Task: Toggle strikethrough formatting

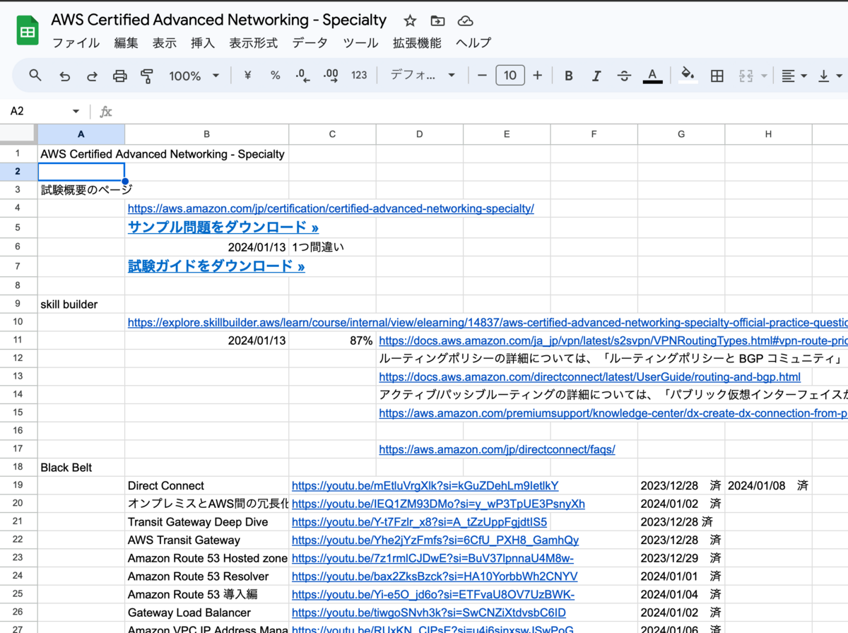Action: tap(624, 76)
